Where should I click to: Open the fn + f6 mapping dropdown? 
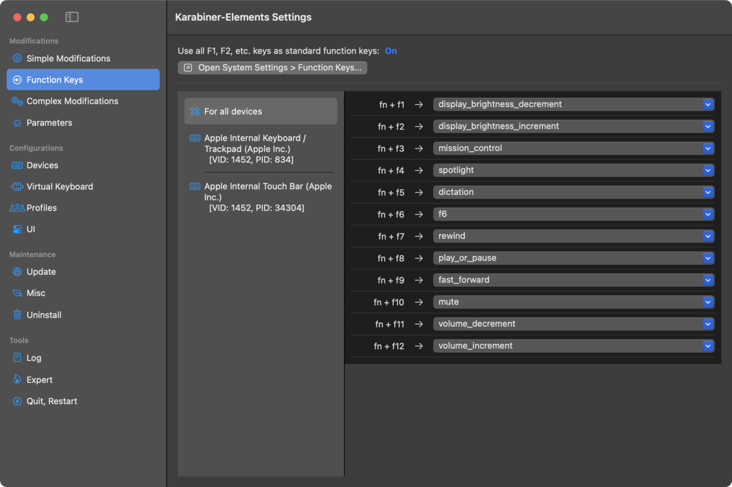tap(573, 214)
